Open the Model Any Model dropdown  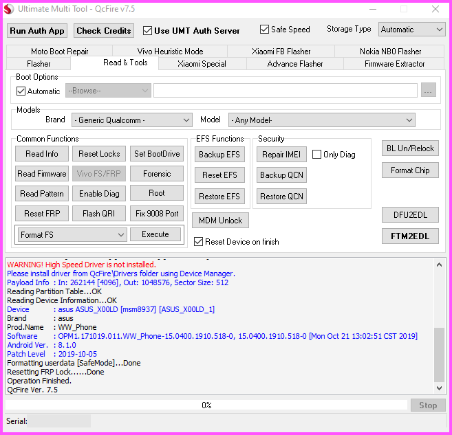(x=322, y=120)
